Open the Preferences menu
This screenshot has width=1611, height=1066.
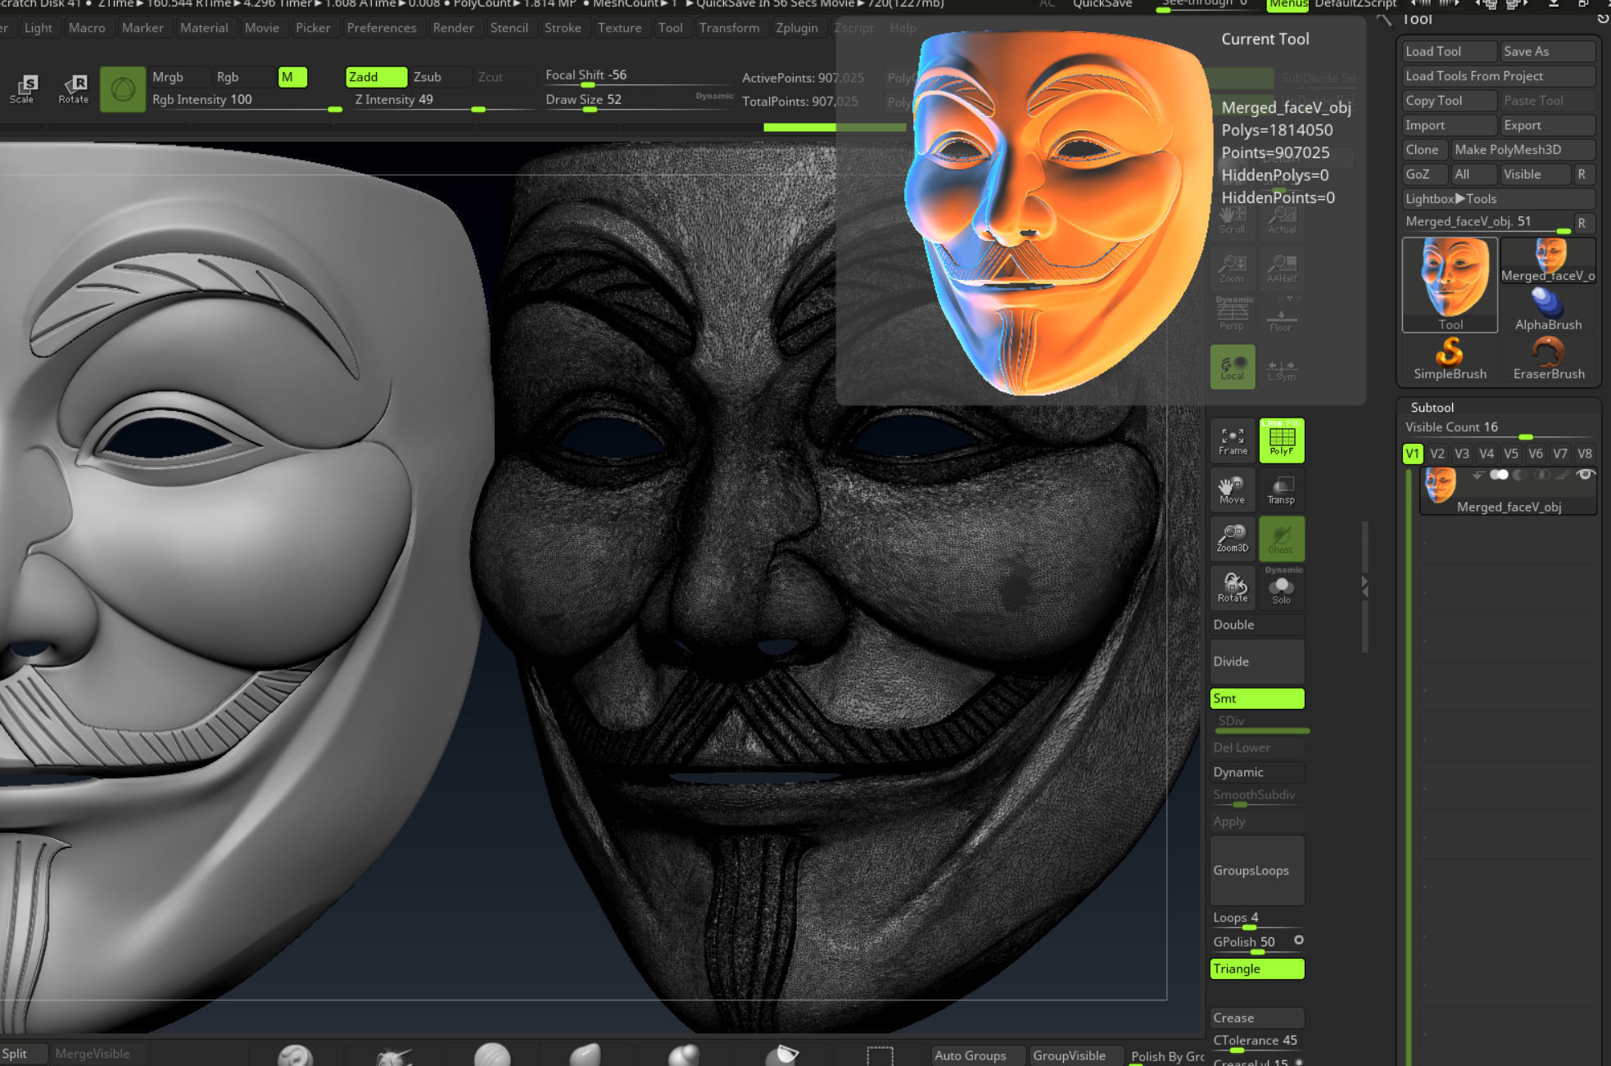382,28
